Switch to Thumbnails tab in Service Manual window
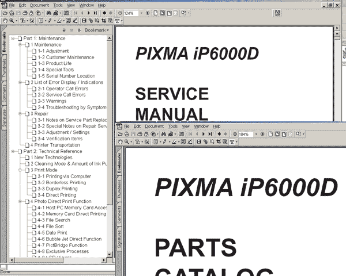The height and width of the screenshot is (276, 346). 4,68
